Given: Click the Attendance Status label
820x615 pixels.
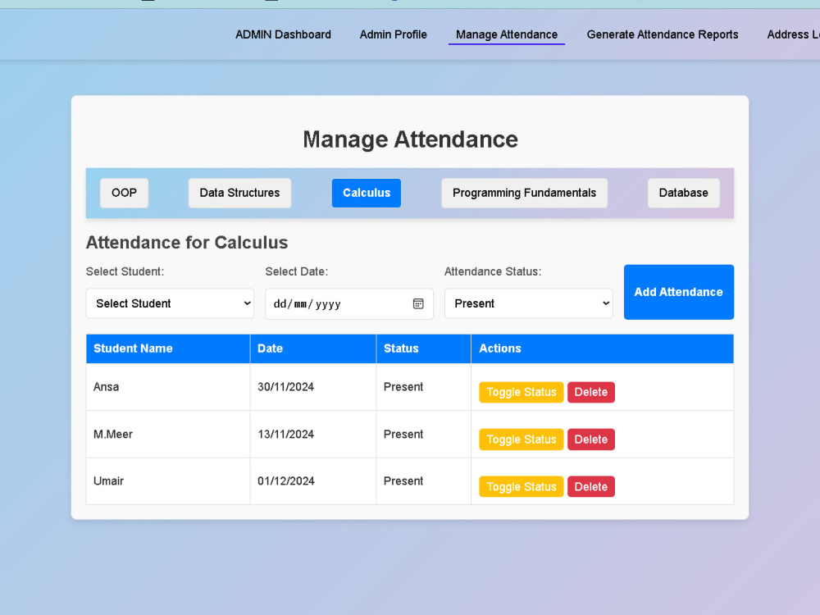Looking at the screenshot, I should [493, 271].
